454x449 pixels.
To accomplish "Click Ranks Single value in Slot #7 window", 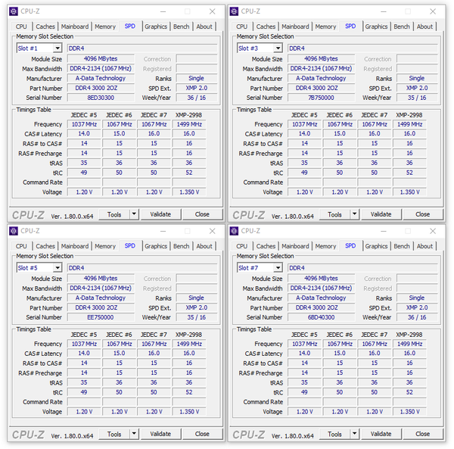I will point(417,298).
